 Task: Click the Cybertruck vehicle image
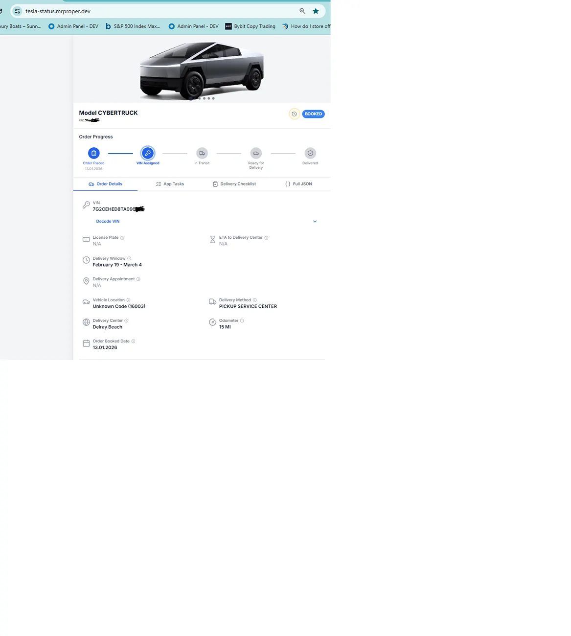(202, 70)
